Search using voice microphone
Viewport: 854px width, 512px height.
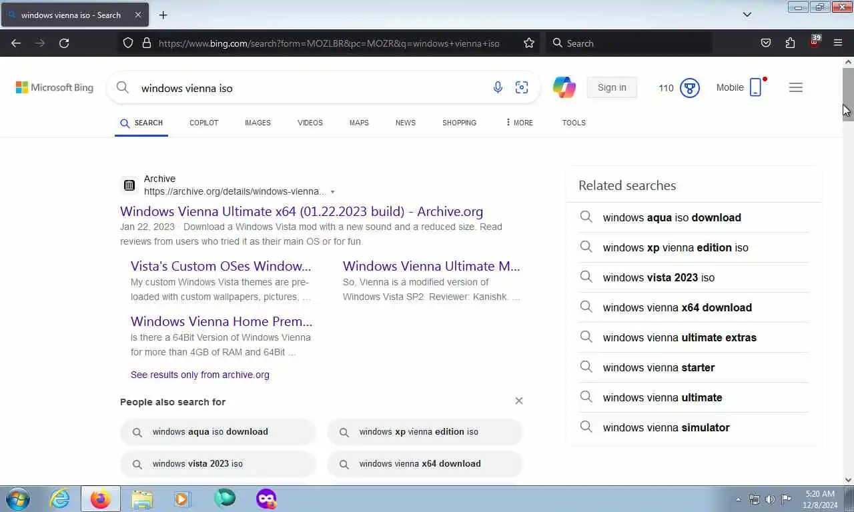pyautogui.click(x=498, y=87)
